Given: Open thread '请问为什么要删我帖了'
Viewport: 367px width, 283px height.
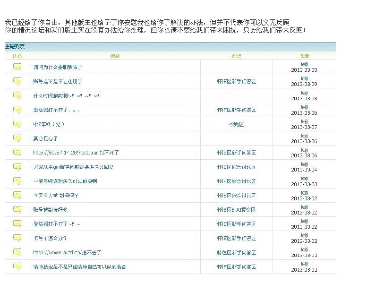Looking at the screenshot, I should [58, 67].
